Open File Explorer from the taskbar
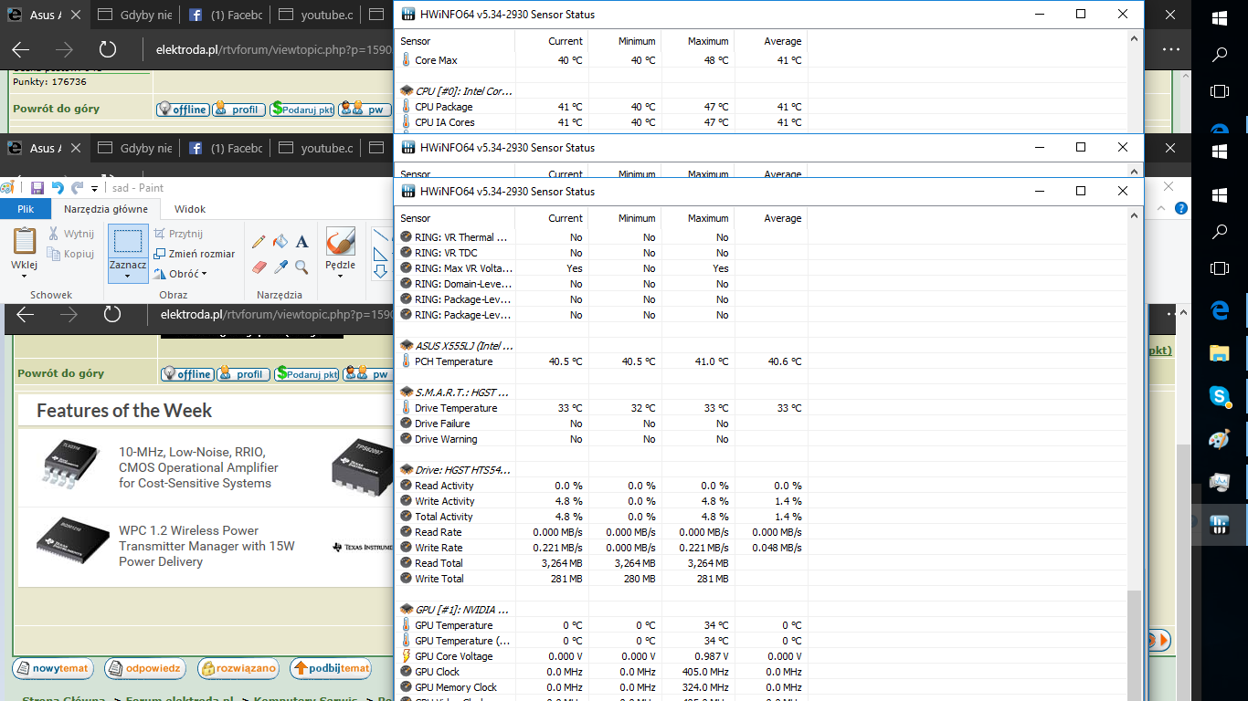Image resolution: width=1248 pixels, height=701 pixels. 1220,353
